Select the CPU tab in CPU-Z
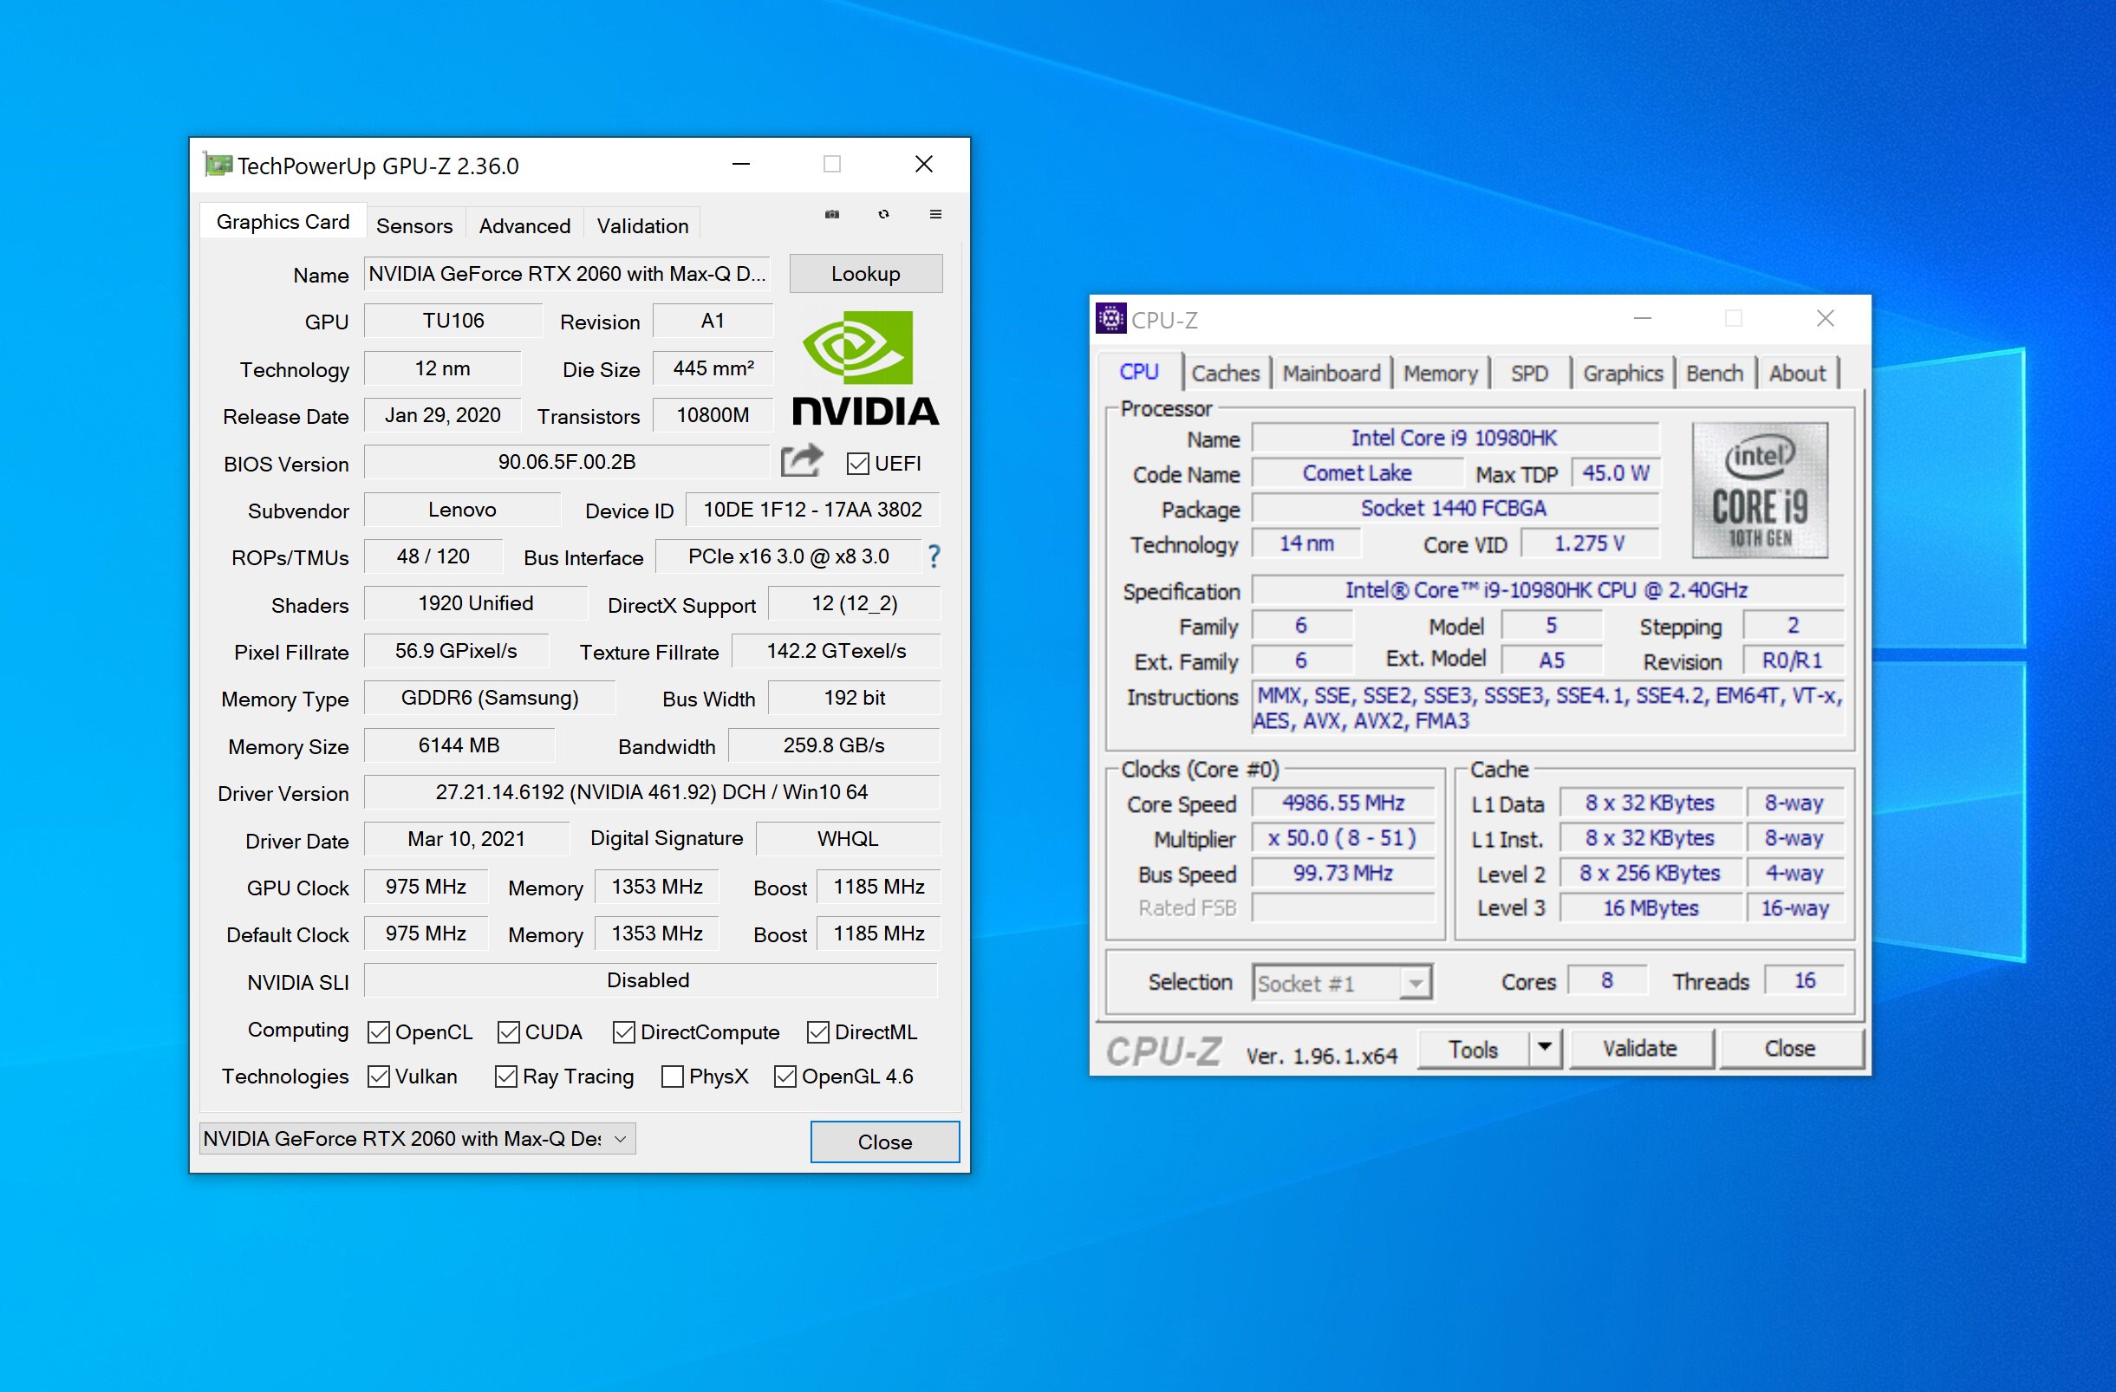2116x1392 pixels. coord(1139,372)
